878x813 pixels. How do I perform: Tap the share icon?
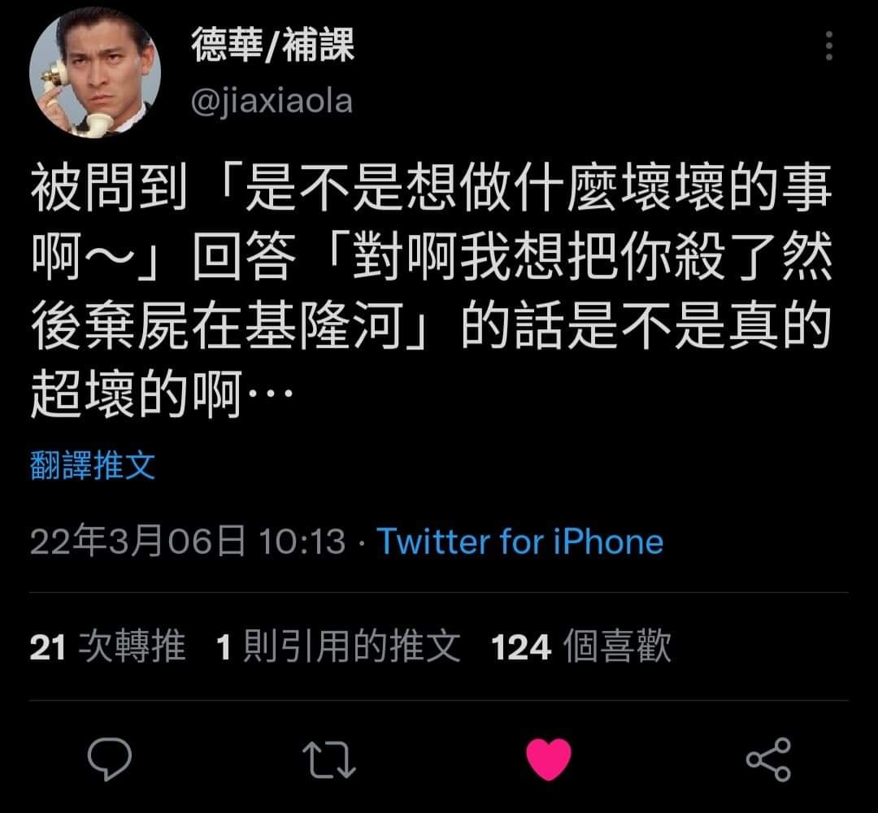(x=768, y=759)
